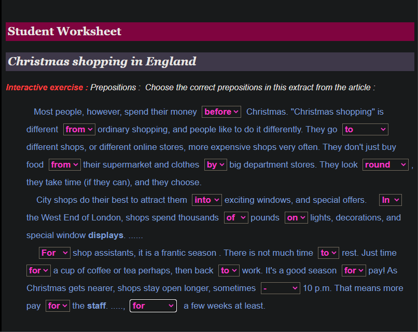Screen dimensions: 418x332
Task: Open the 'for' dropdown before 'pay!'
Action: tap(354, 271)
